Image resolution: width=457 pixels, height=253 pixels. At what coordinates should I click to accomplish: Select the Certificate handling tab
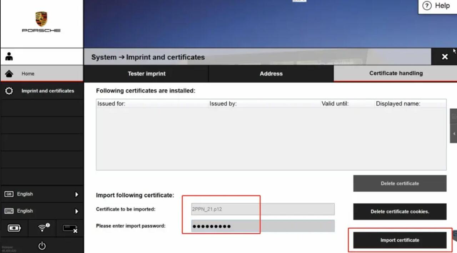pos(396,73)
